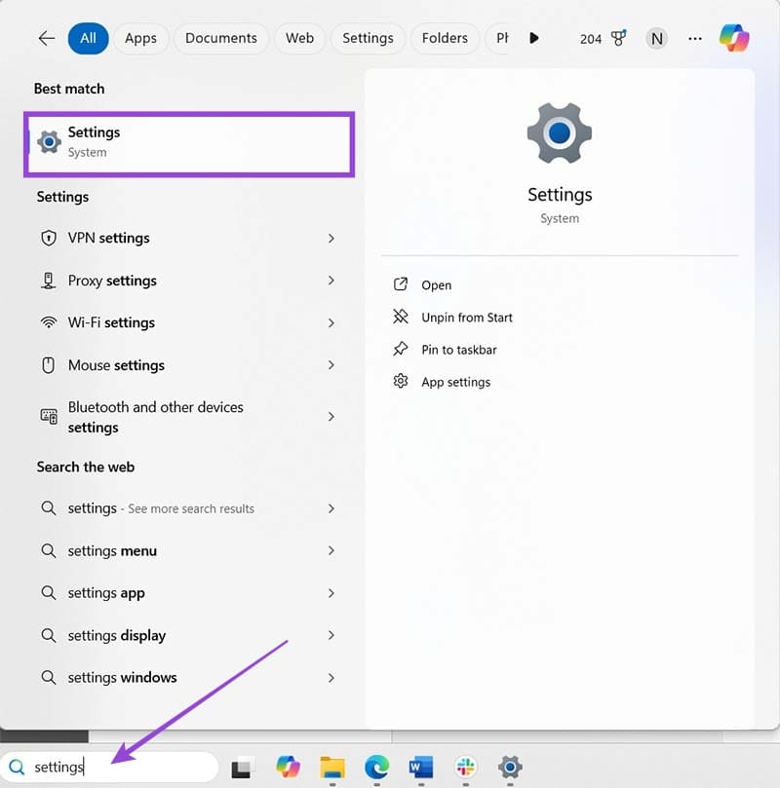Switch to the Folders filter tab

point(445,38)
